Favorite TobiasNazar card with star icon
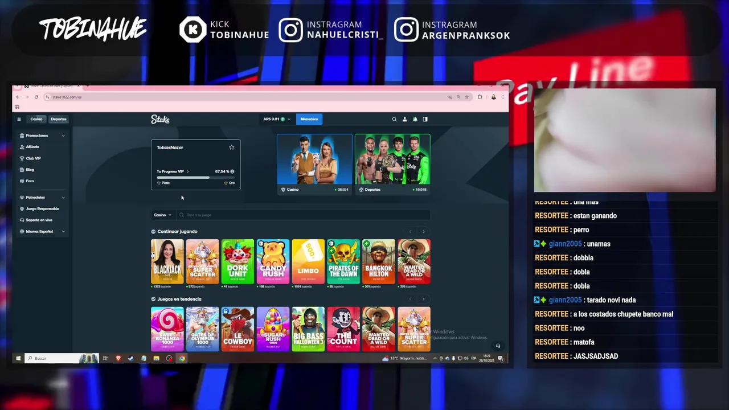This screenshot has width=729, height=410. pos(231,147)
